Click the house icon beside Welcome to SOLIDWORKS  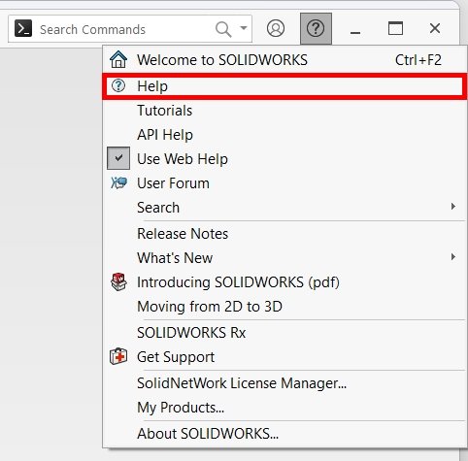(118, 59)
